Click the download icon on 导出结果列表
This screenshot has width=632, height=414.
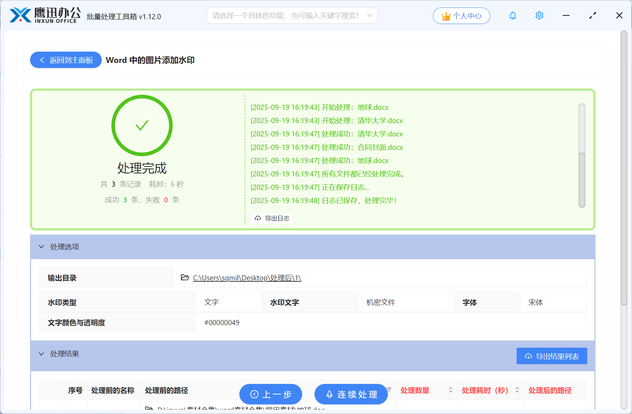click(528, 356)
